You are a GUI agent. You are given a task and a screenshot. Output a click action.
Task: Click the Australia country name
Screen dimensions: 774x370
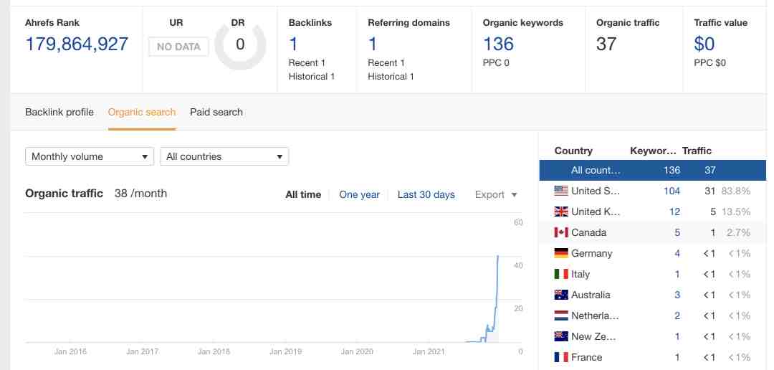click(591, 295)
